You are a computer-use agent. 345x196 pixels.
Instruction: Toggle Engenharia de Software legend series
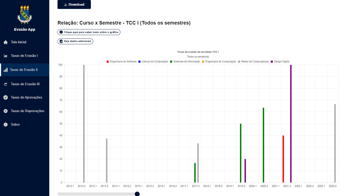point(121,62)
